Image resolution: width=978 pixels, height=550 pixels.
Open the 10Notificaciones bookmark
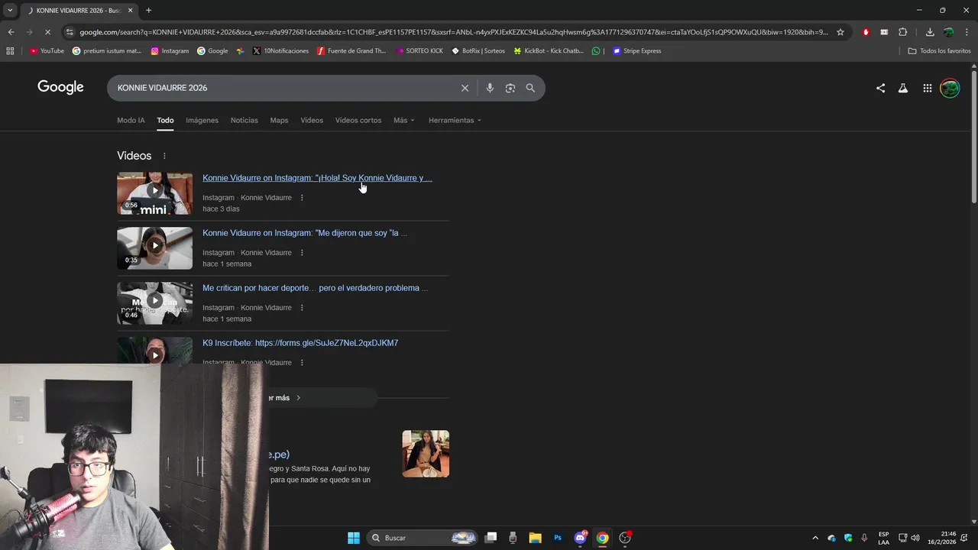coord(280,51)
